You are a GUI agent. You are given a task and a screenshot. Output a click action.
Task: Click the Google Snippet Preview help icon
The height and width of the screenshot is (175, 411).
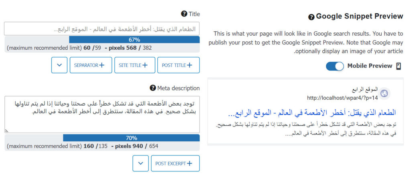tap(311, 17)
